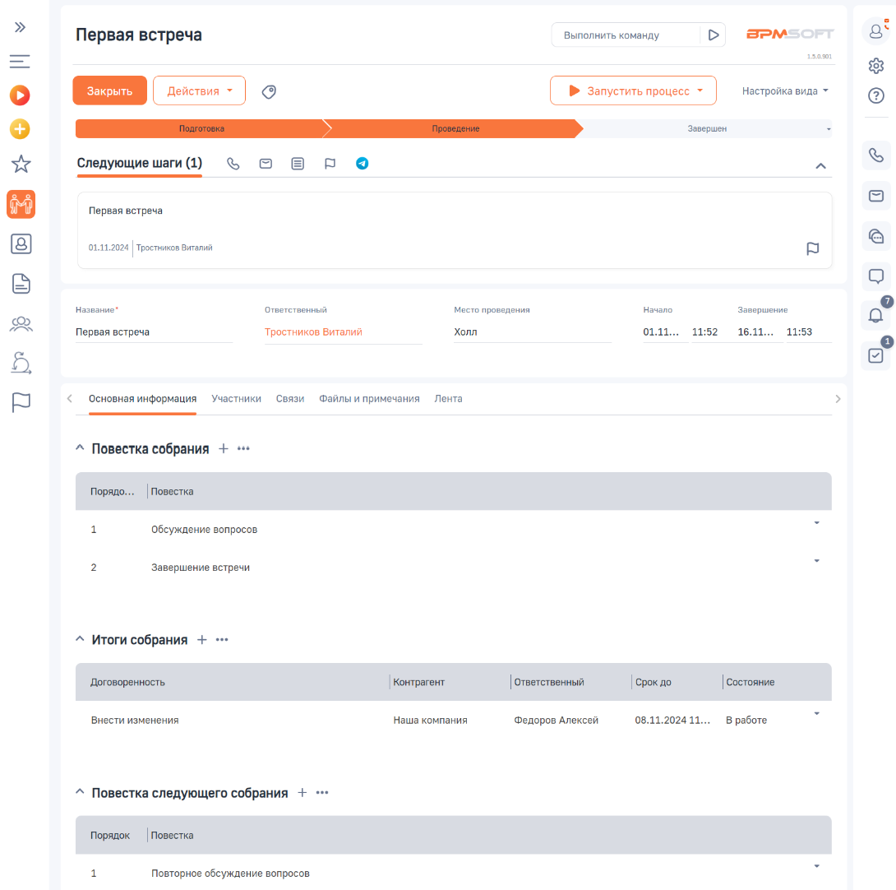This screenshot has height=890, width=896.
Task: Open the email panel on right sidebar
Action: pos(876,197)
